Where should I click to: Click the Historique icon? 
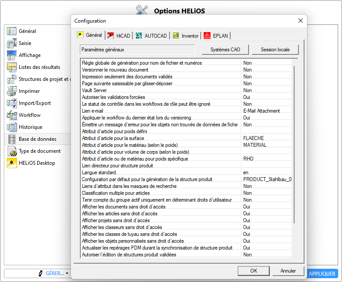(x=12, y=127)
